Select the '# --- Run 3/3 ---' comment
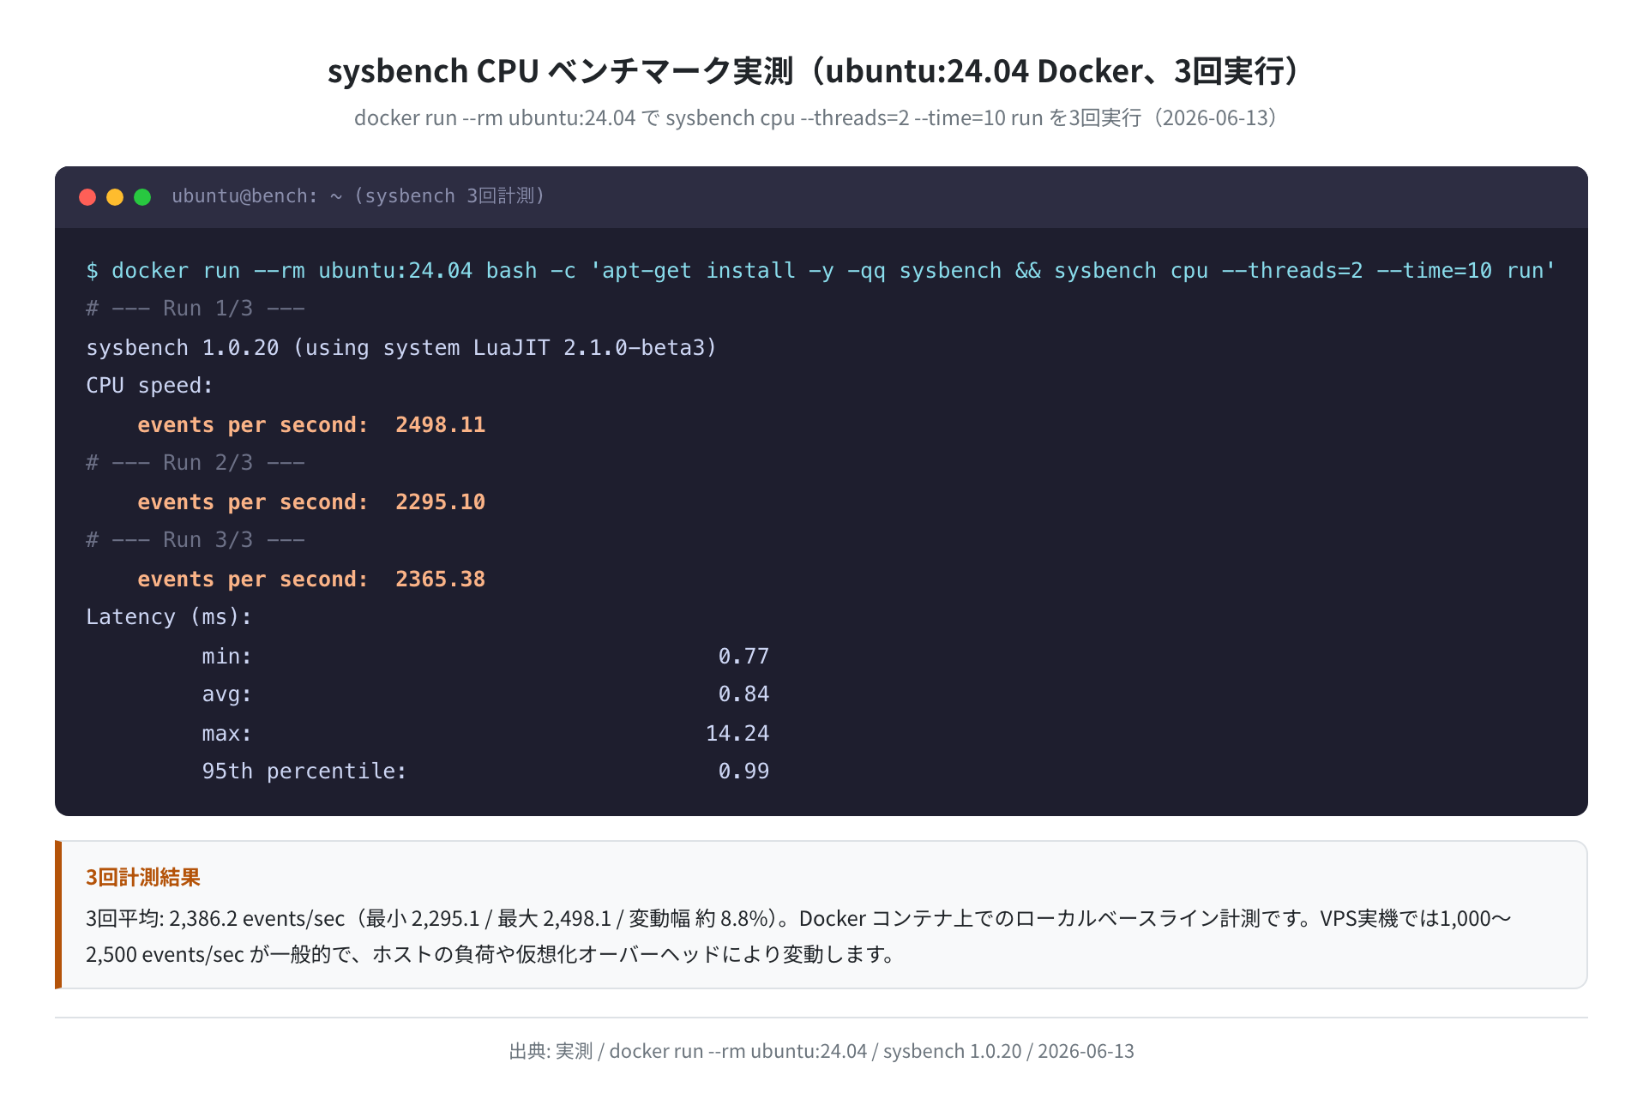This screenshot has width=1643, height=1099. (x=196, y=540)
